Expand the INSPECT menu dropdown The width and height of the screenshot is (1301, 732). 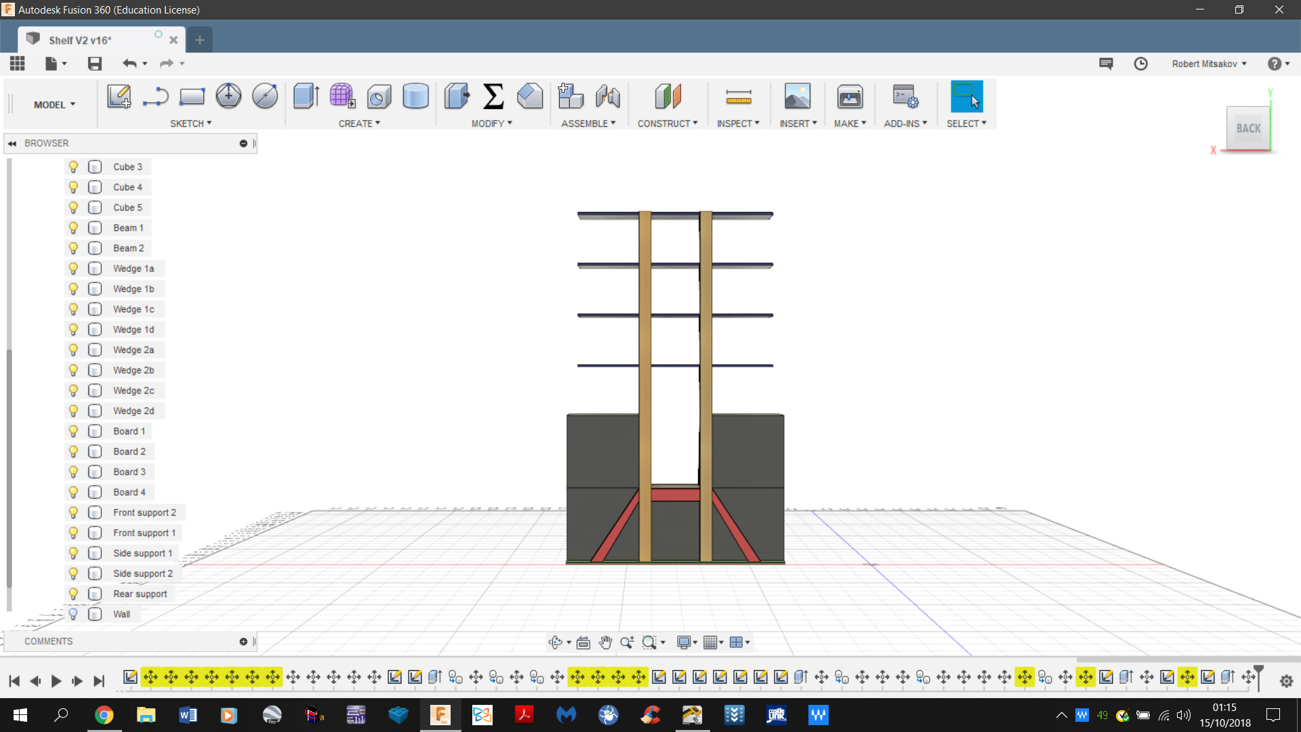click(738, 123)
